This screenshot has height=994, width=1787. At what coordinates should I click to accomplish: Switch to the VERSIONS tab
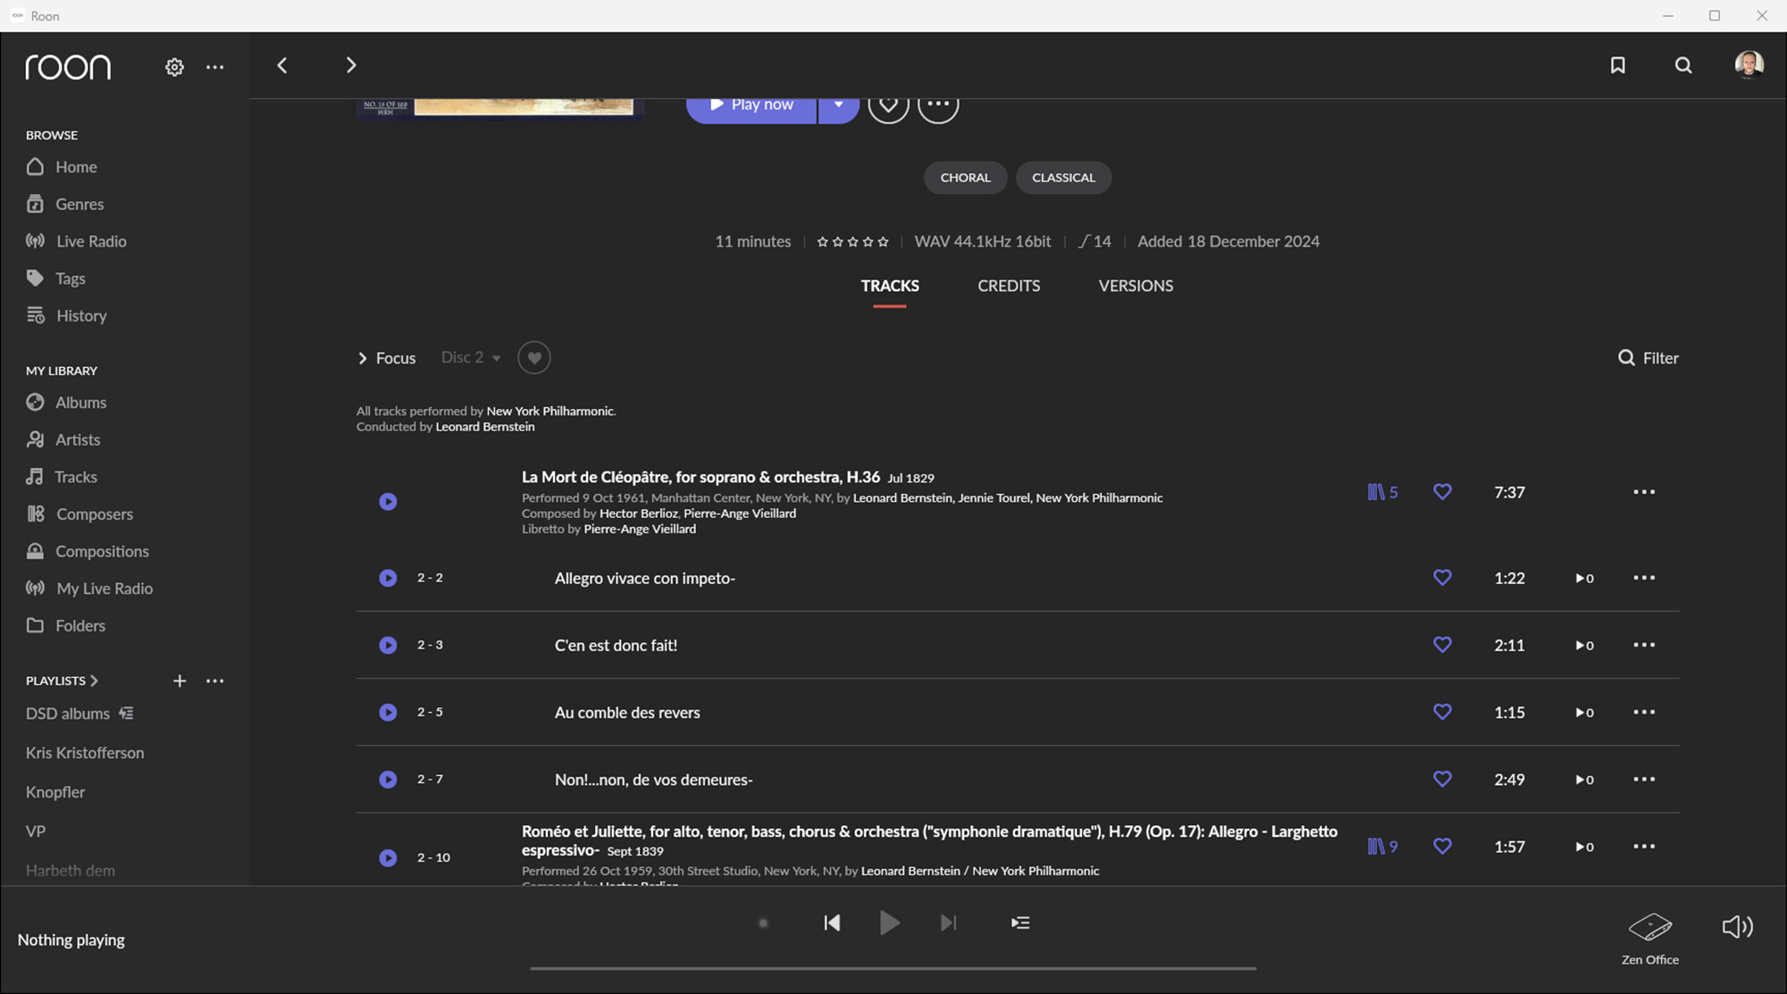1136,286
